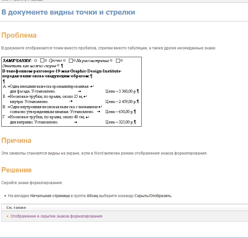Click the text 'Скройте знаки форматирования.'
248x238 pixels.
32,183
